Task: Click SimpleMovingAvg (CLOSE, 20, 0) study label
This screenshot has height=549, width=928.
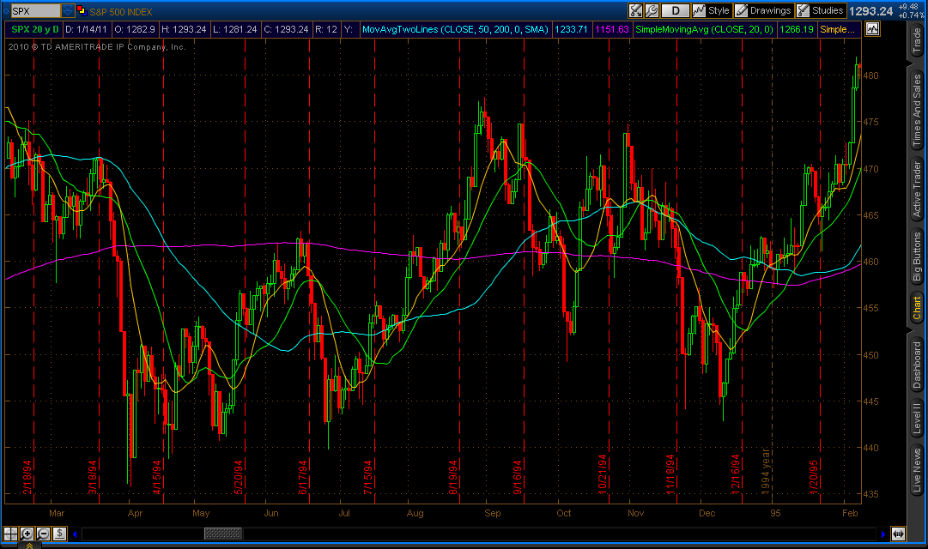Action: point(704,29)
